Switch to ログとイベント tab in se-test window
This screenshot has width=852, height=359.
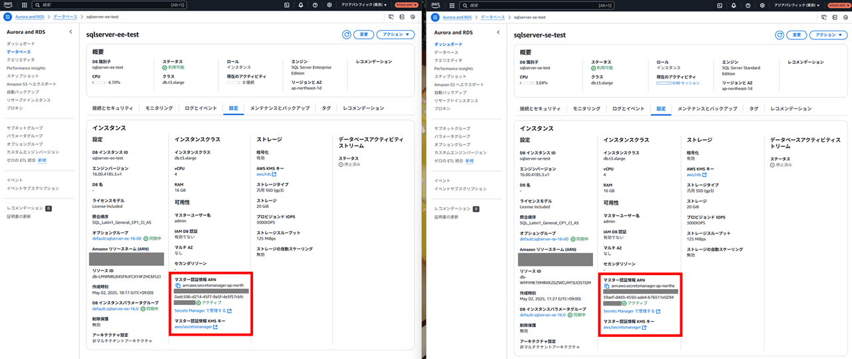click(x=628, y=108)
